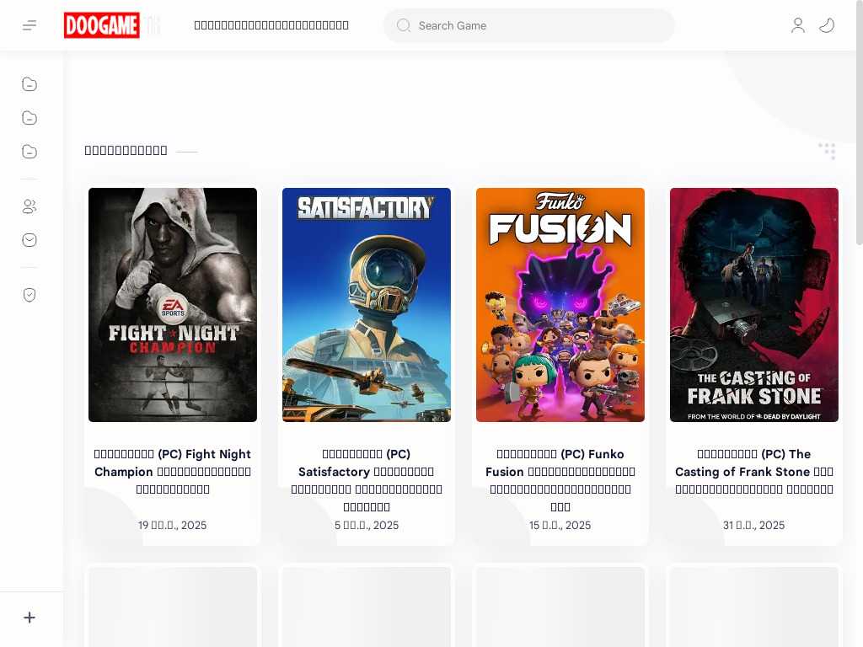Open the Satisfactory cover image
The height and width of the screenshot is (647, 863).
click(x=367, y=305)
